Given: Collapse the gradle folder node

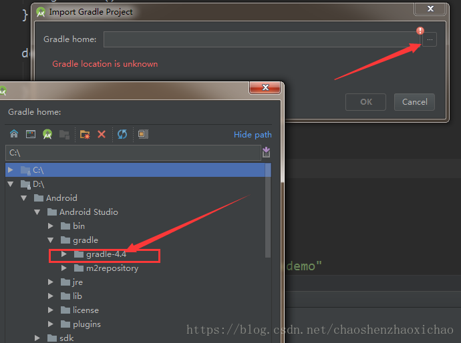Looking at the screenshot, I should click(x=51, y=240).
